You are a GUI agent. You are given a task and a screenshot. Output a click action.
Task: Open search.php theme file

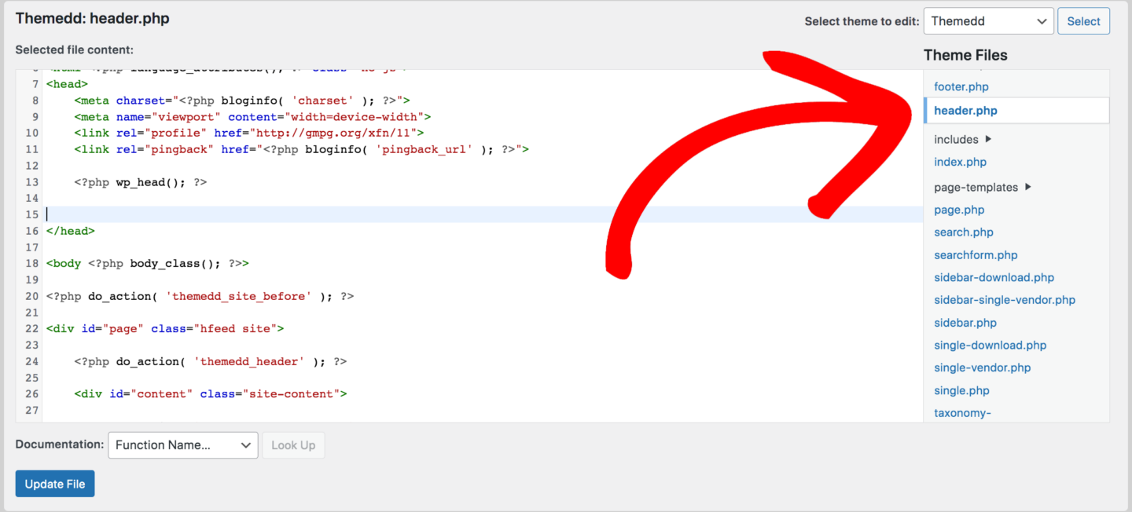point(963,232)
